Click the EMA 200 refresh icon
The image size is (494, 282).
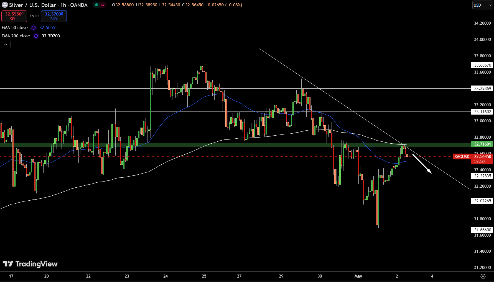36,36
